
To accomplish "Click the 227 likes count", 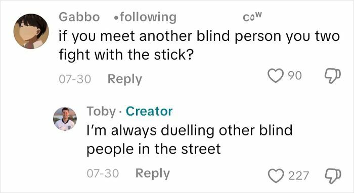I will tap(298, 176).
